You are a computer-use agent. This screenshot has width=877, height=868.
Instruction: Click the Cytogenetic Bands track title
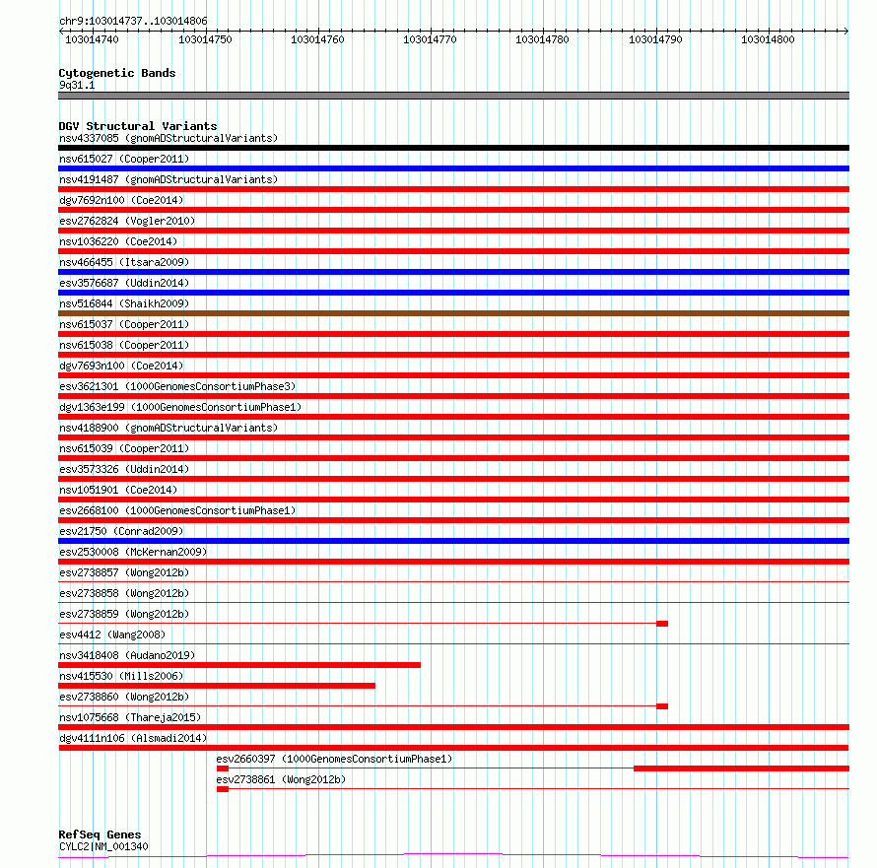click(117, 73)
